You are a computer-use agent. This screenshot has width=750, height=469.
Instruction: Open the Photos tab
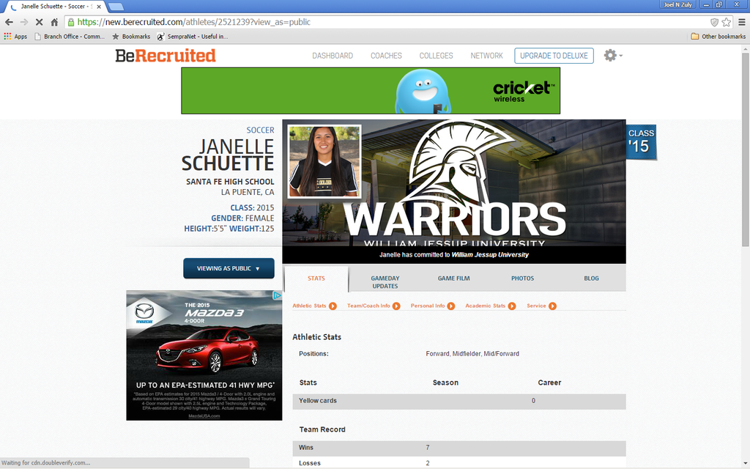(x=522, y=278)
